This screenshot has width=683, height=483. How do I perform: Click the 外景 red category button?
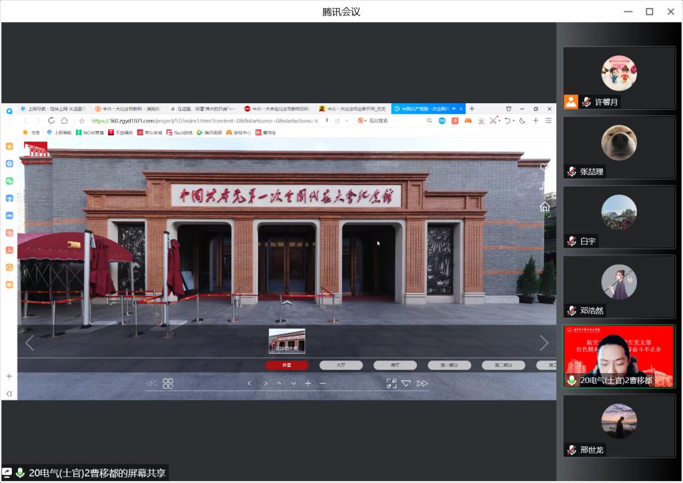click(287, 365)
